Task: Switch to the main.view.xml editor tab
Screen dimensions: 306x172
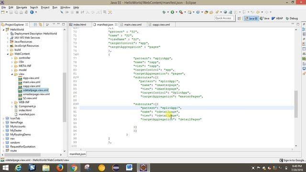Action: coord(133,24)
